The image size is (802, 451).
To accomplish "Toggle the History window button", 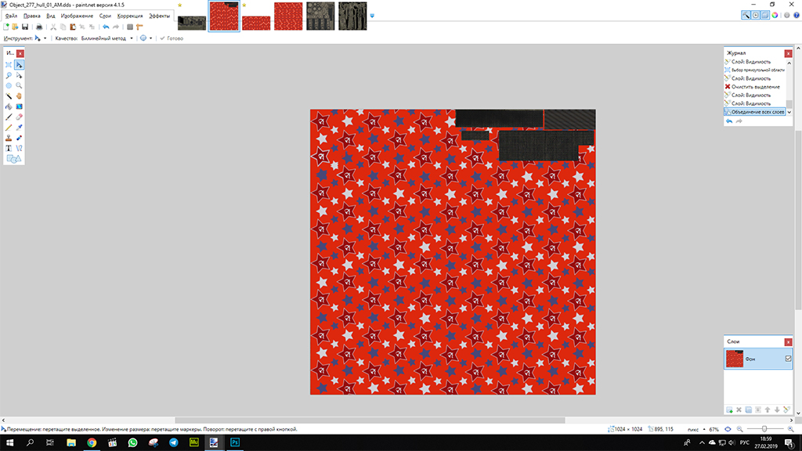I will click(x=755, y=15).
